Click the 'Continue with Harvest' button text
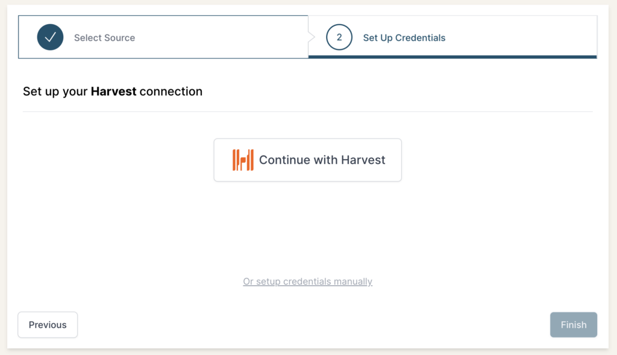 coord(322,160)
